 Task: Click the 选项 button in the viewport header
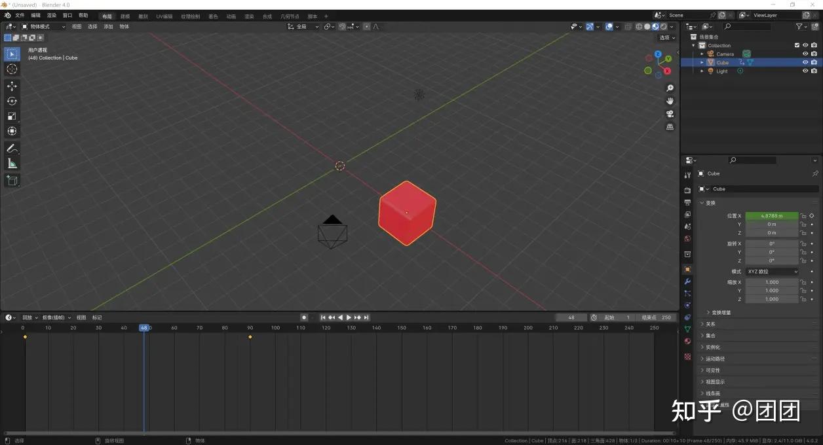tap(667, 37)
